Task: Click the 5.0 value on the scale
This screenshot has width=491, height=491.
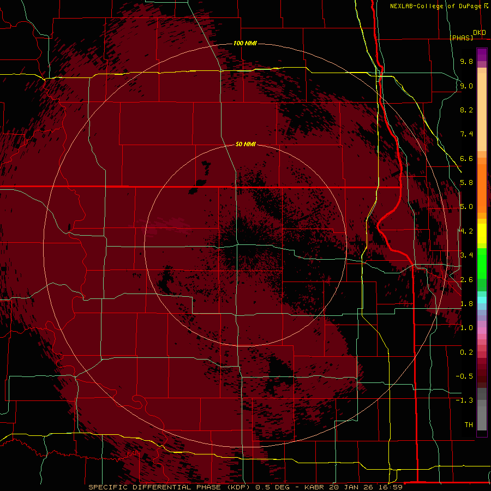Action: 466,207
